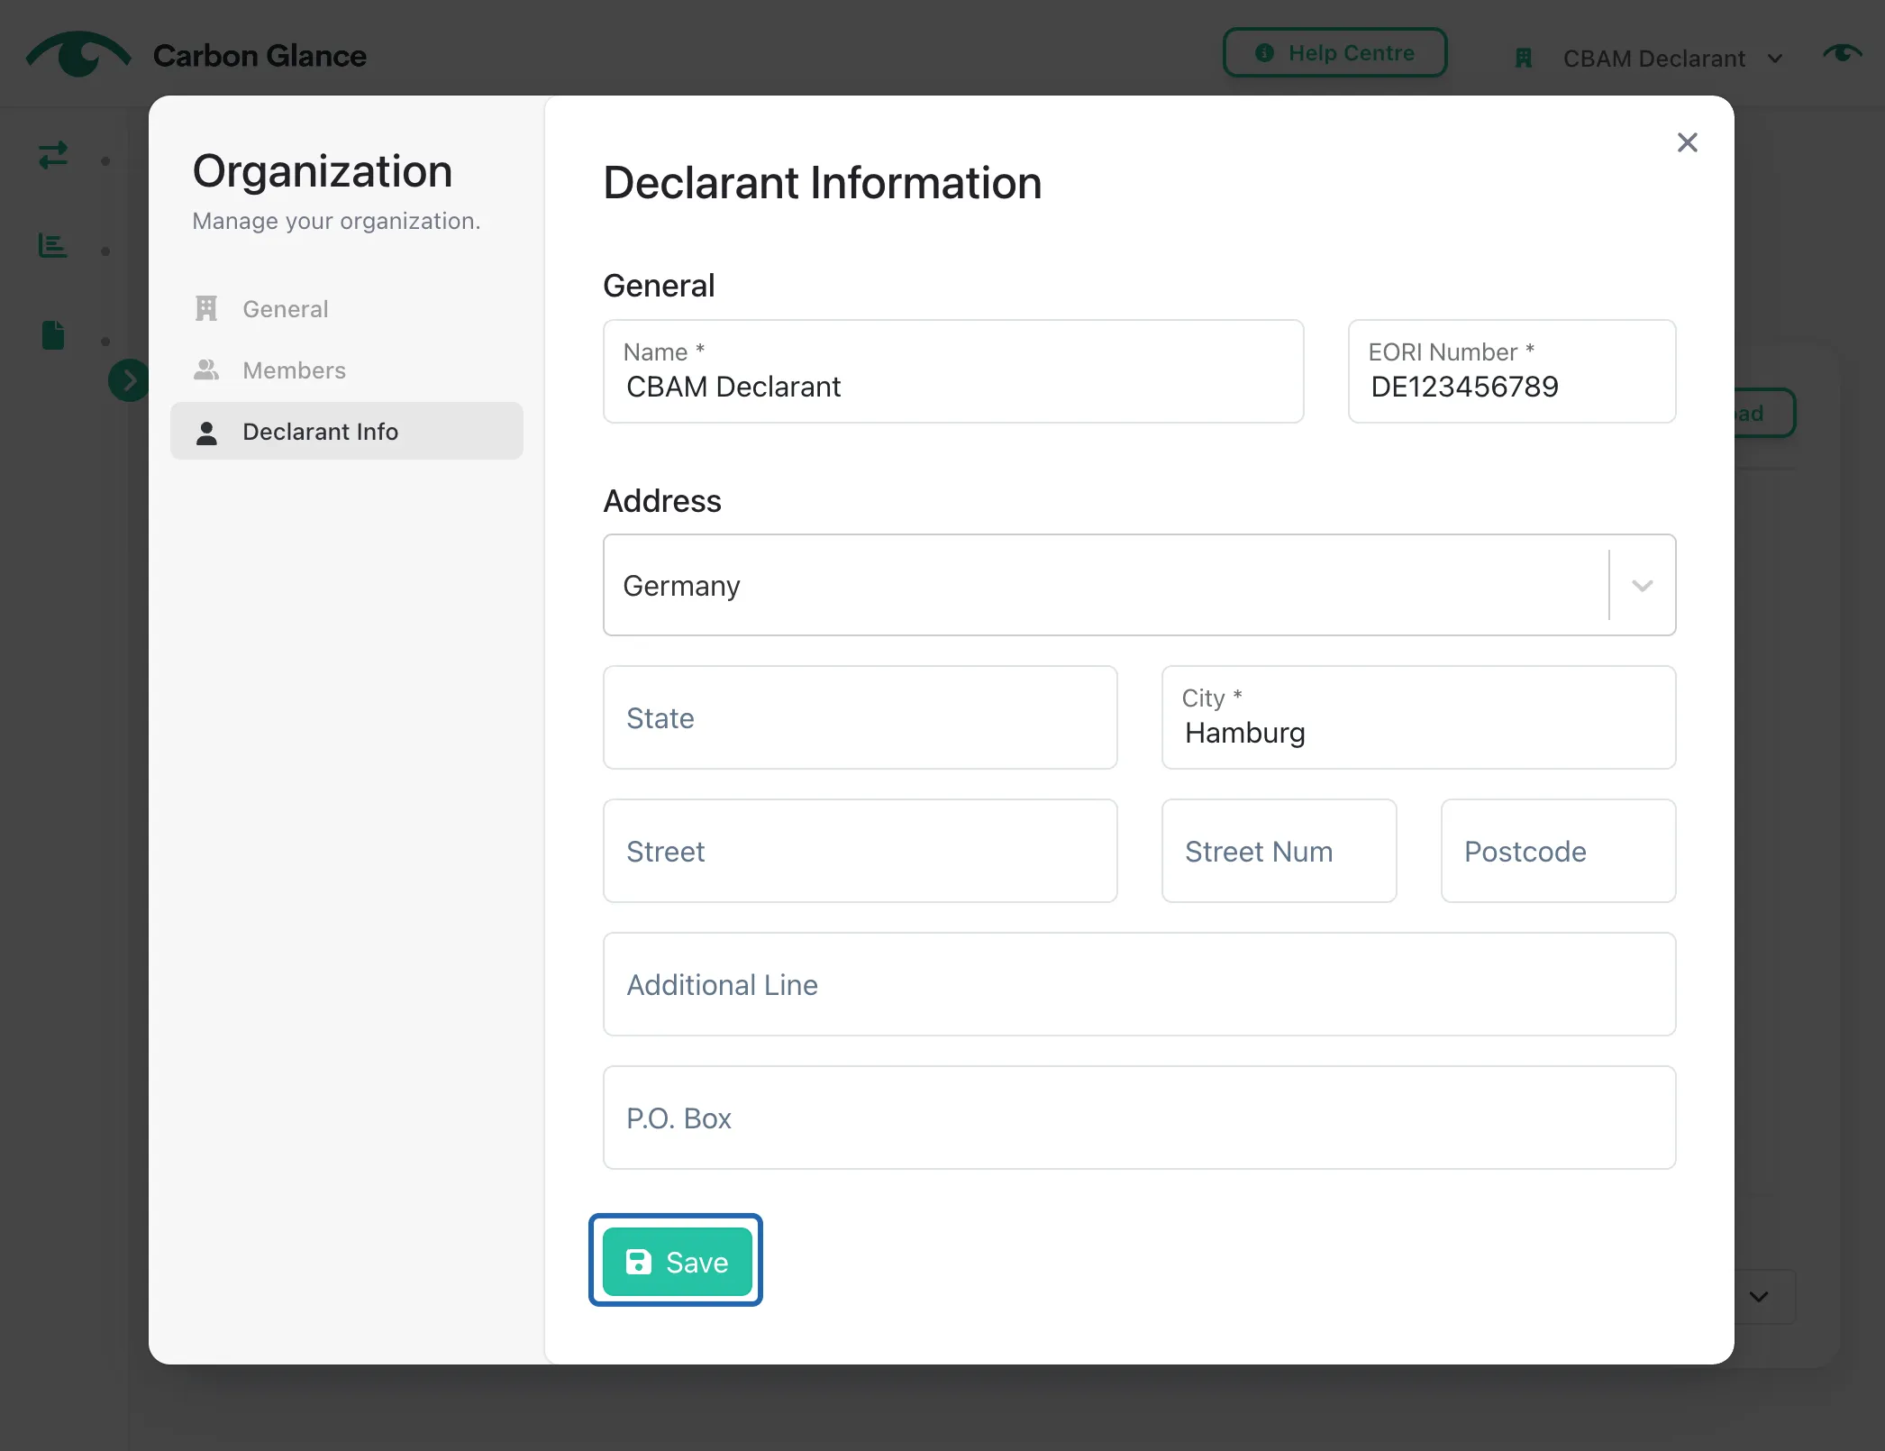Click the info icon in Help Centre

(1264, 53)
